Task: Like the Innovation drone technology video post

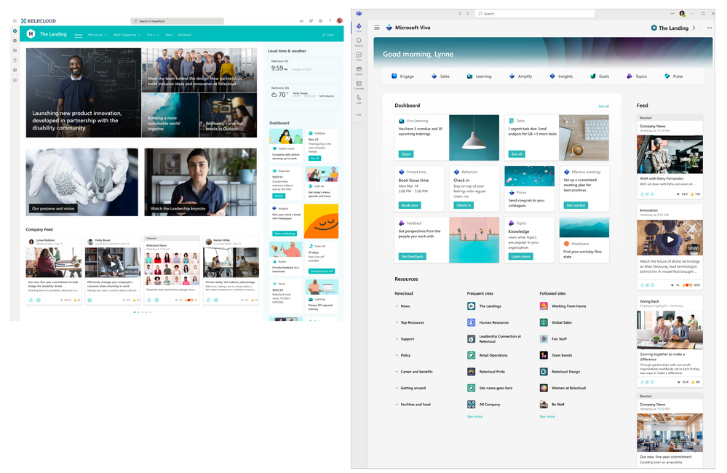Action: [642, 284]
